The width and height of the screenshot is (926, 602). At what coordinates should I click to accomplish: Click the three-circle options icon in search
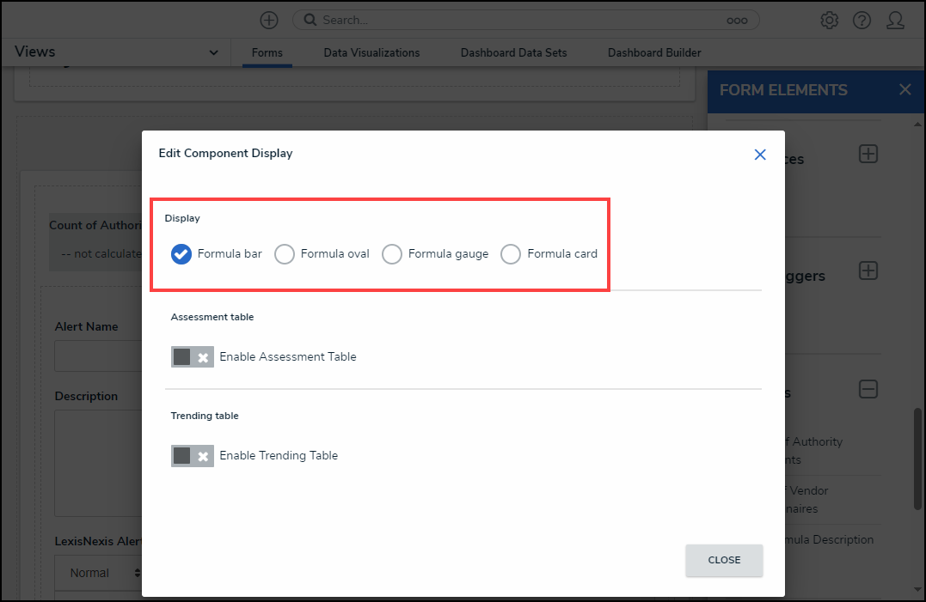737,21
